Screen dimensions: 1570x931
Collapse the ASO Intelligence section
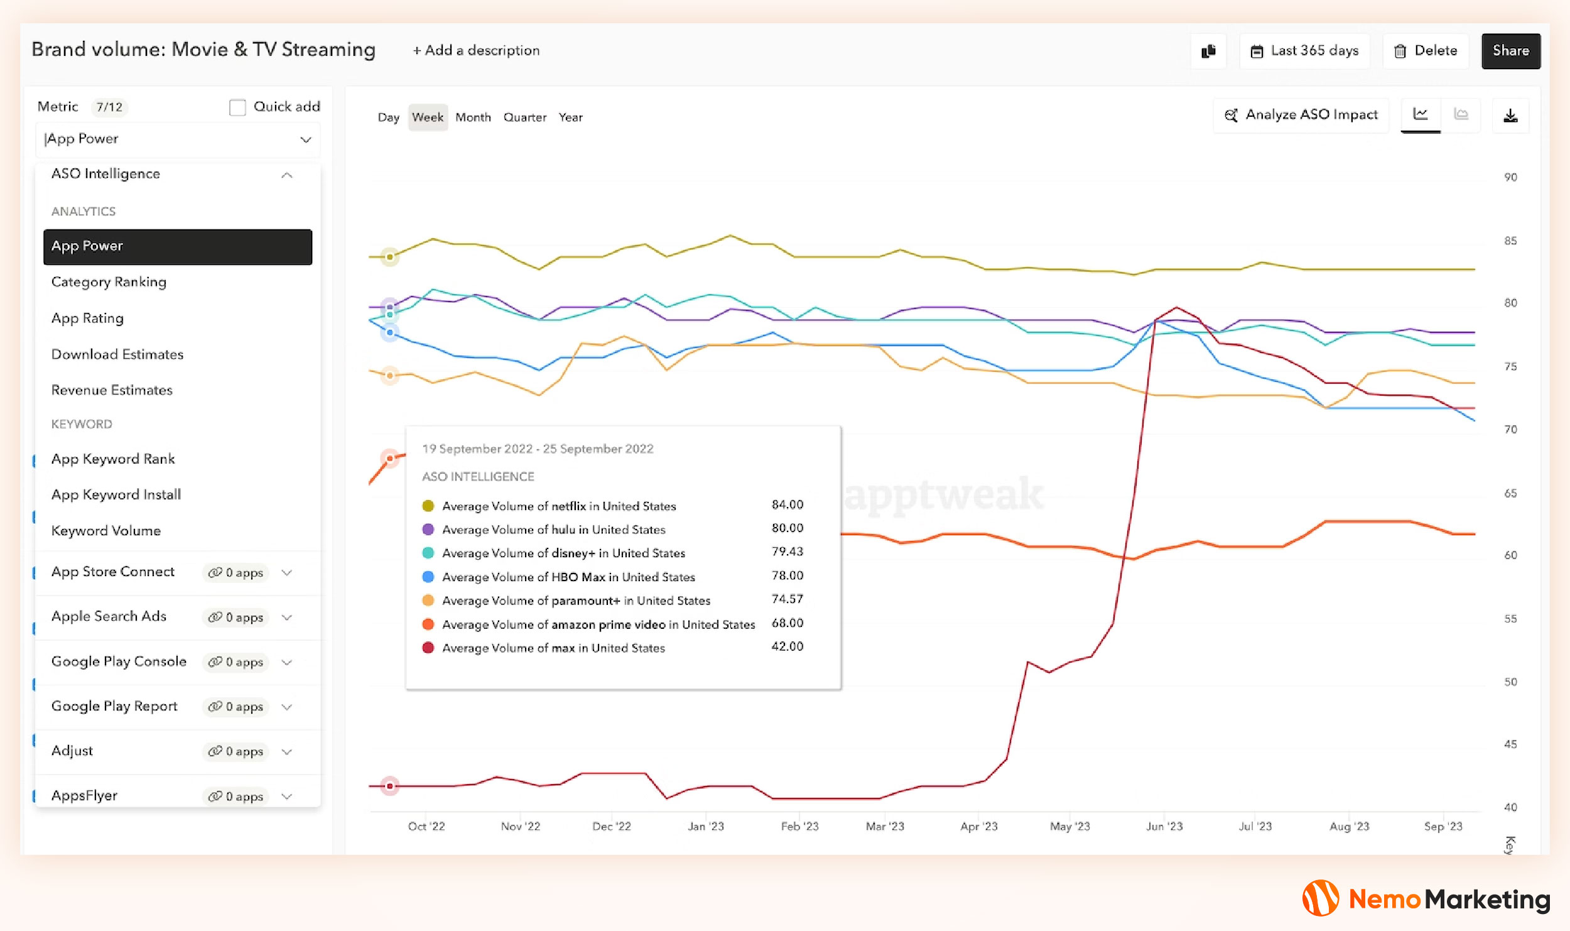coord(287,175)
